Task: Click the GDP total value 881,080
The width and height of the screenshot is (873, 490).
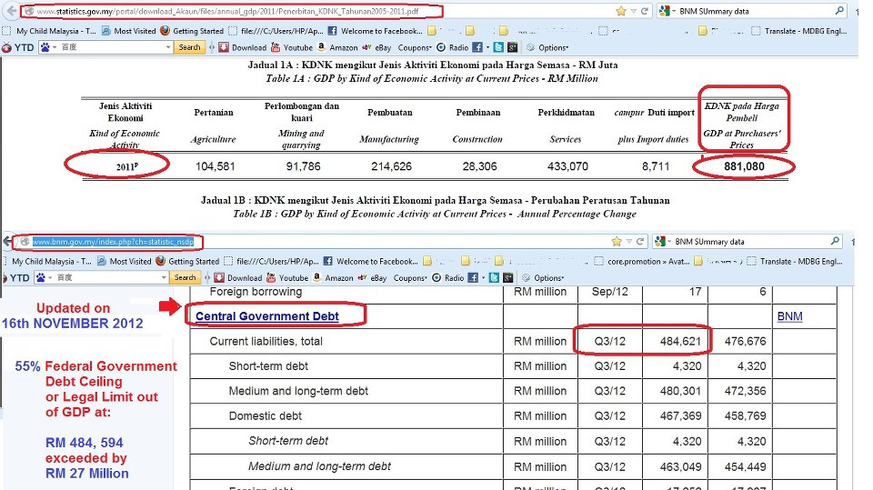Action: tap(744, 166)
